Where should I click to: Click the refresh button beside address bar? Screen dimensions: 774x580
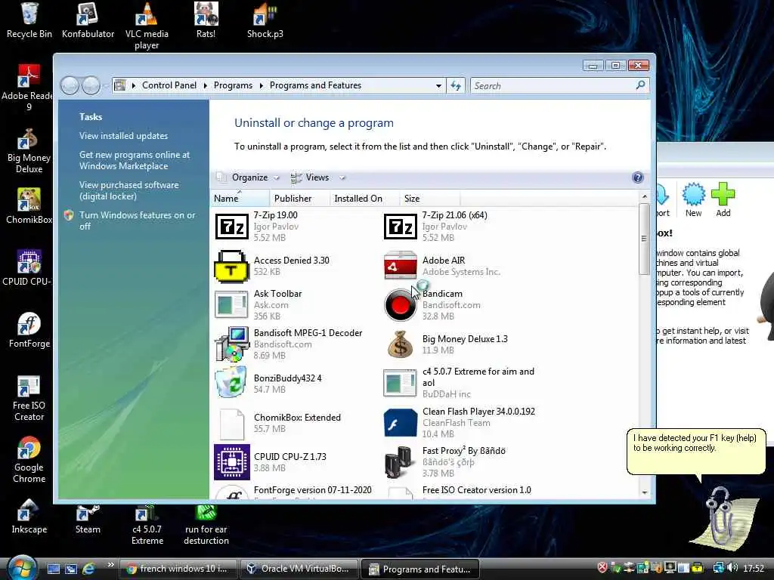pos(456,86)
